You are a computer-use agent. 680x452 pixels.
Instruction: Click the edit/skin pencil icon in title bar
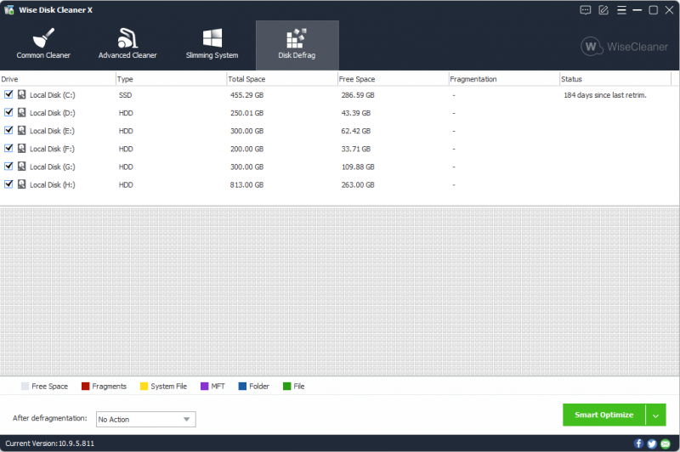603,10
